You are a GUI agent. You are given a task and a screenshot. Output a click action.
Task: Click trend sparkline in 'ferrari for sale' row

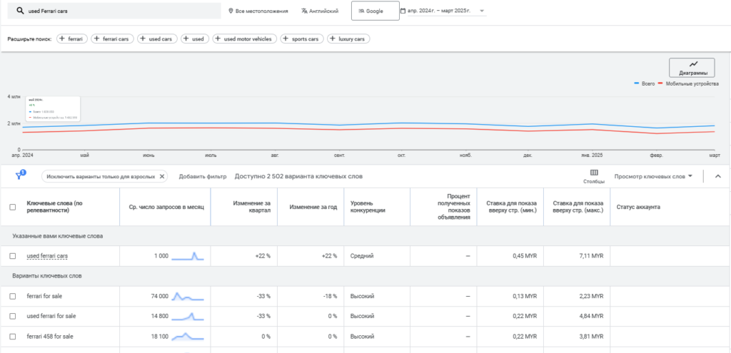click(x=188, y=296)
